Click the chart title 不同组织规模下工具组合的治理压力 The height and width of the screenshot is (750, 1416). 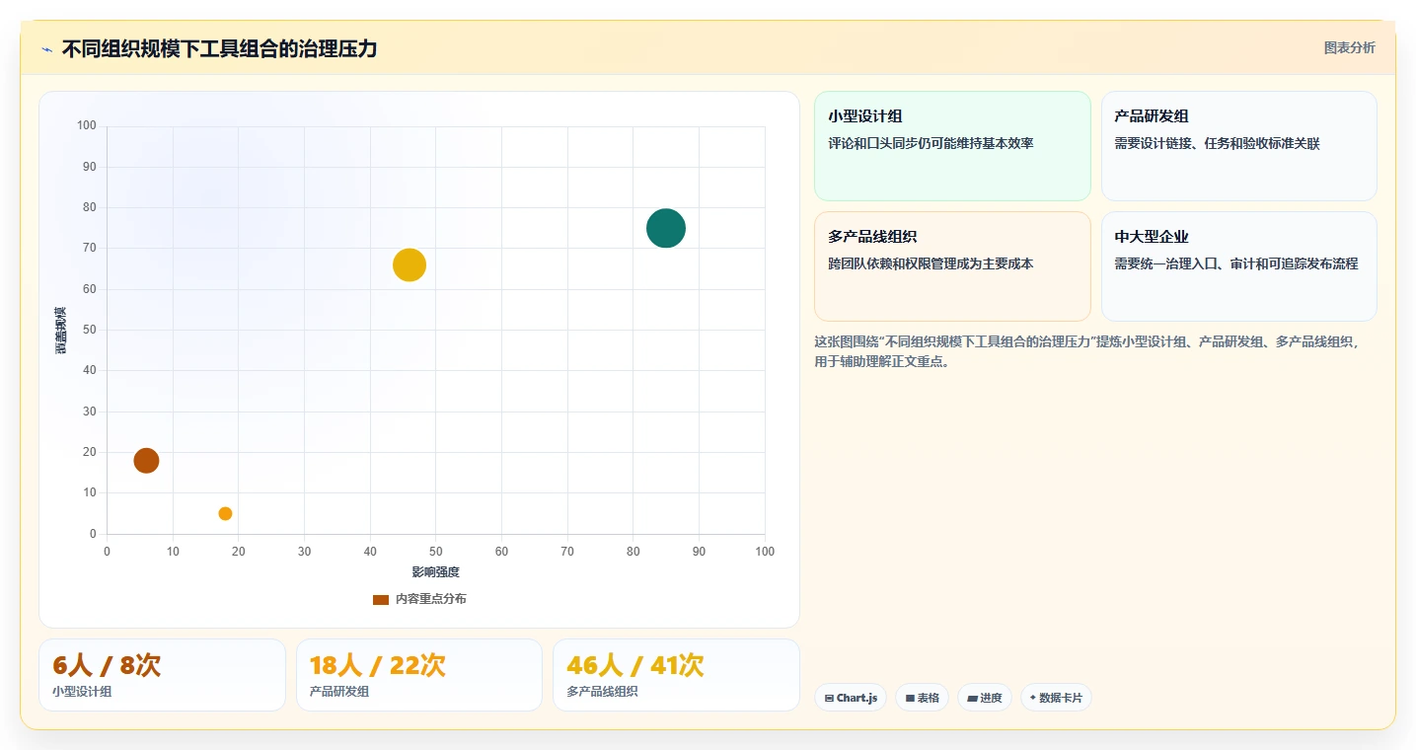pos(219,48)
